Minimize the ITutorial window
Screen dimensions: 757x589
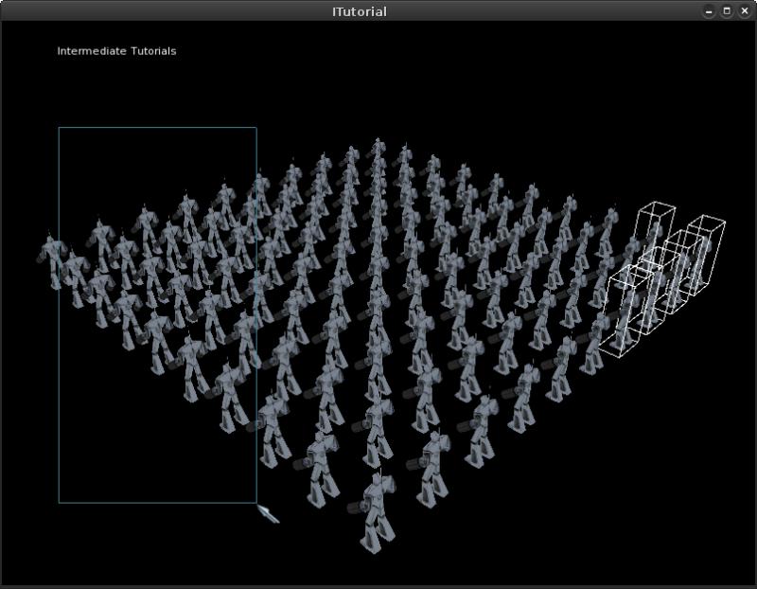tap(709, 11)
